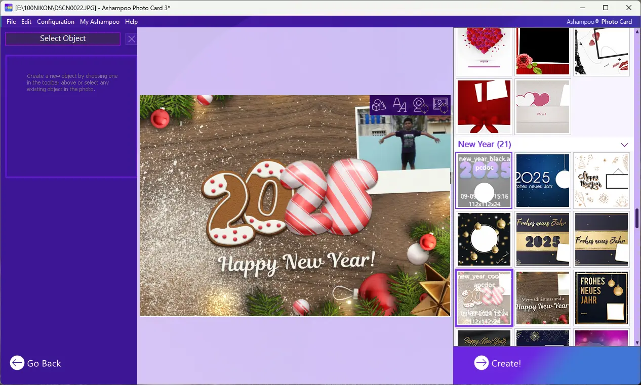
Task: Click the replace photo image icon
Action: (x=440, y=105)
